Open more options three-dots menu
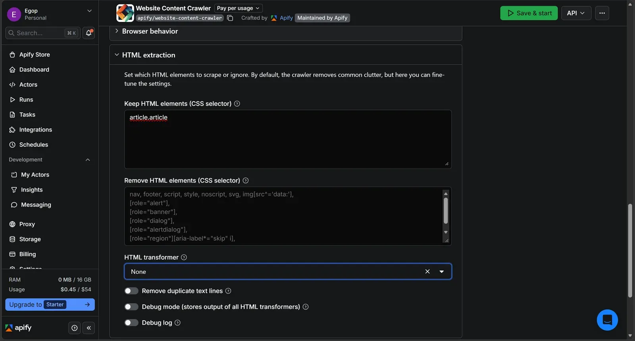This screenshot has height=341, width=635. click(x=602, y=13)
